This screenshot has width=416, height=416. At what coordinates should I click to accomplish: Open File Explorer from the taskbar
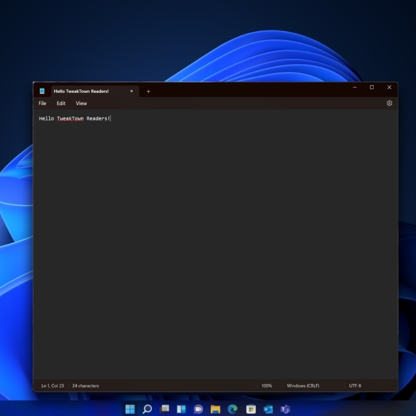pos(215,409)
